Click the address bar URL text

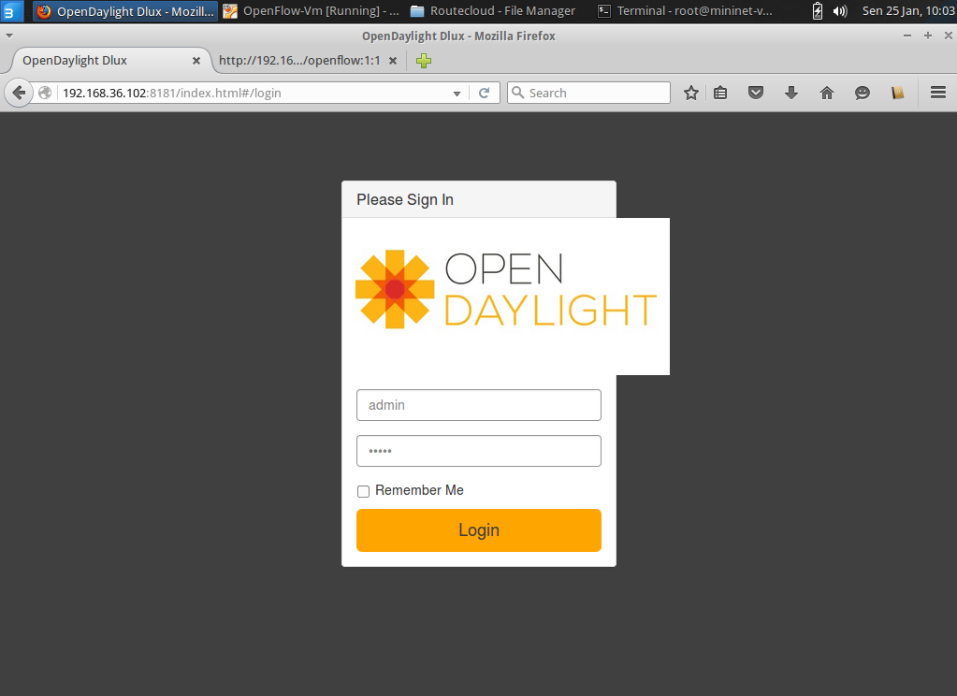tap(172, 93)
